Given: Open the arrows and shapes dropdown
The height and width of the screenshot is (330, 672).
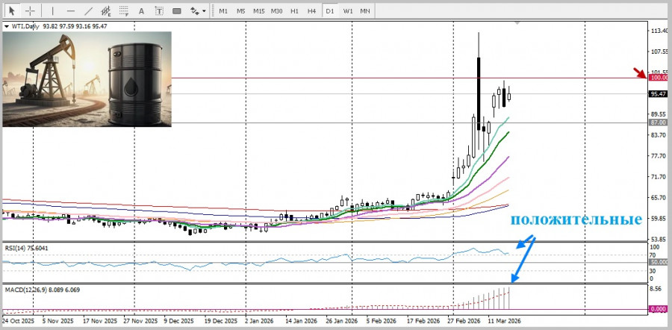Looking at the screenshot, I should pos(198,11).
